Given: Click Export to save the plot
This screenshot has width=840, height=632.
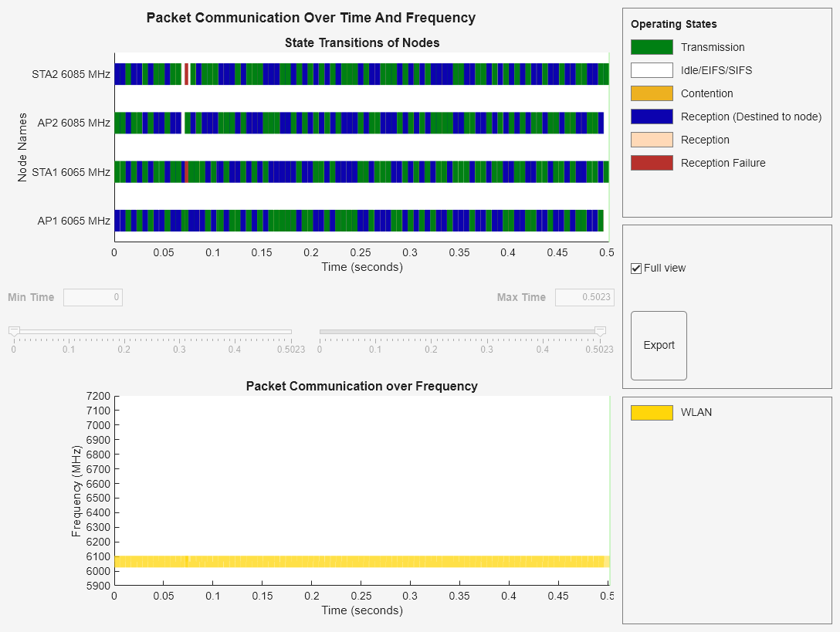Looking at the screenshot, I should click(659, 345).
